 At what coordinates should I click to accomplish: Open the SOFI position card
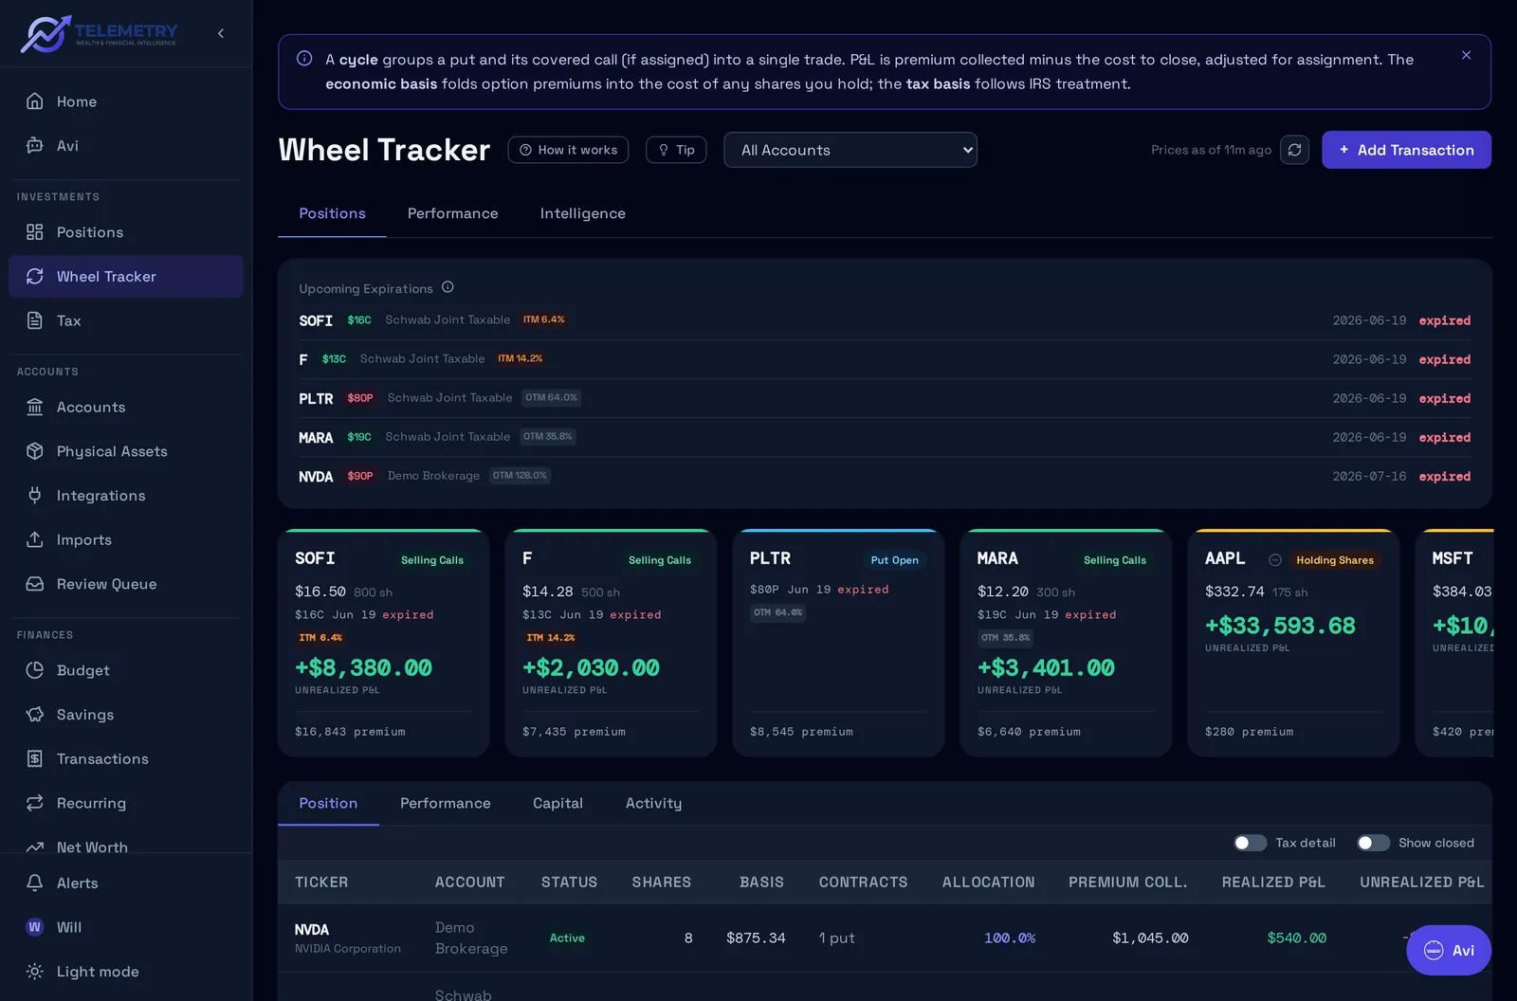pyautogui.click(x=383, y=643)
